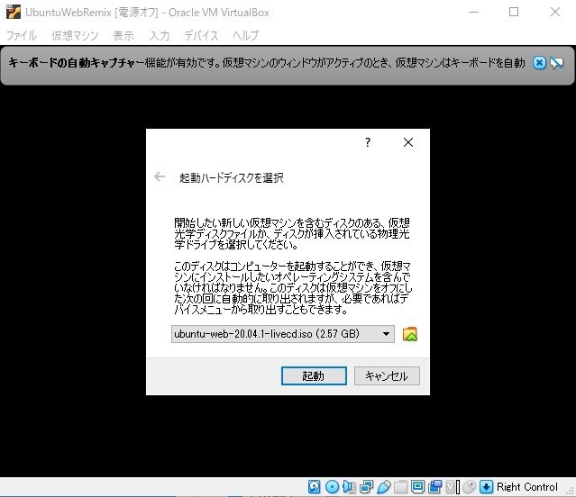Viewport: 576px width, 497px height.
Task: Click the キャンセル button
Action: (387, 376)
